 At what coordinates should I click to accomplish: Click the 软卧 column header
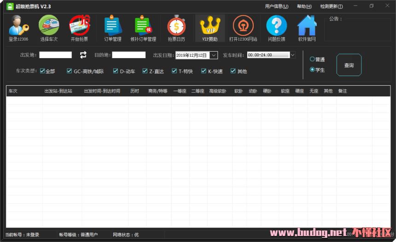[239, 91]
